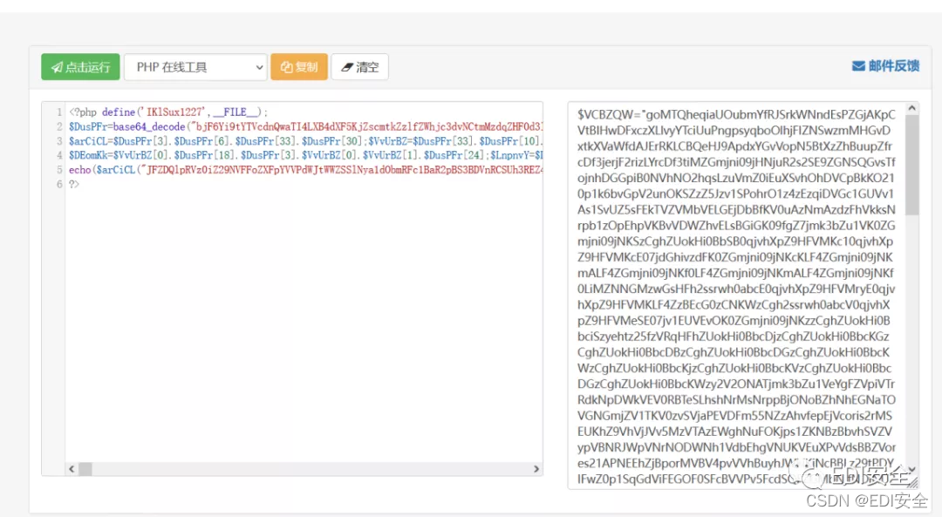
Task: Click the code editor left scroll arrow
Action: point(72,469)
